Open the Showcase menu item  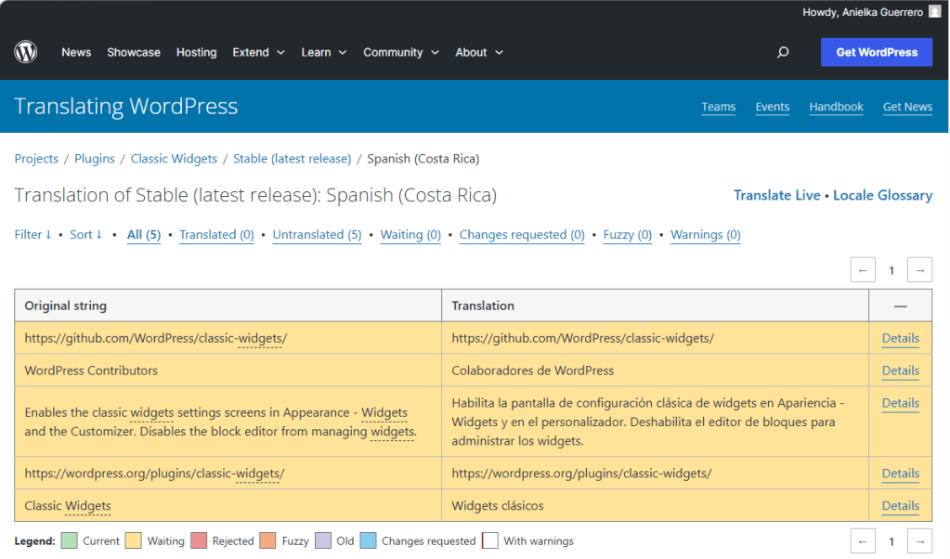pyautogui.click(x=134, y=53)
